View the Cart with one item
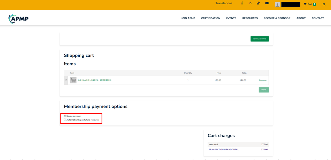331x160 pixels. [310, 4]
